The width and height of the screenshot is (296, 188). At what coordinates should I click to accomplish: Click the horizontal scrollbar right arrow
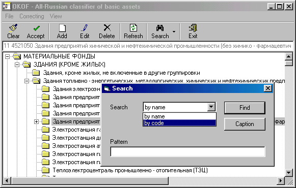click(x=281, y=181)
